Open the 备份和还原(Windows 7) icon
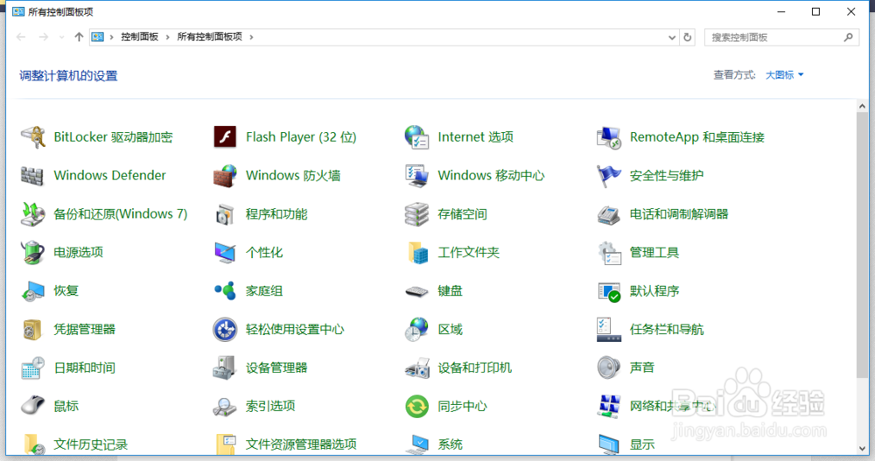875x461 pixels. click(33, 213)
